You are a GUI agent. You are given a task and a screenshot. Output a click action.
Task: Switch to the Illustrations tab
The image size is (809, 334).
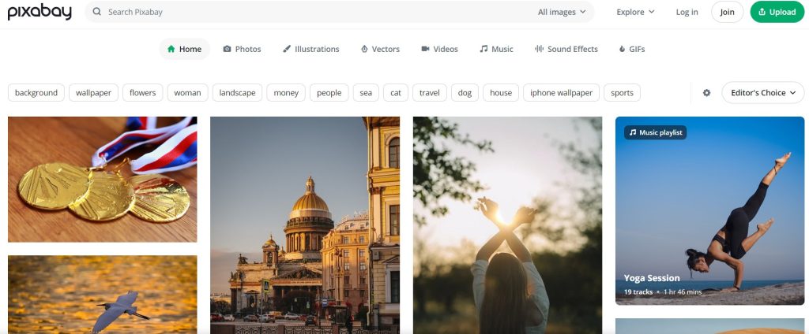[311, 49]
